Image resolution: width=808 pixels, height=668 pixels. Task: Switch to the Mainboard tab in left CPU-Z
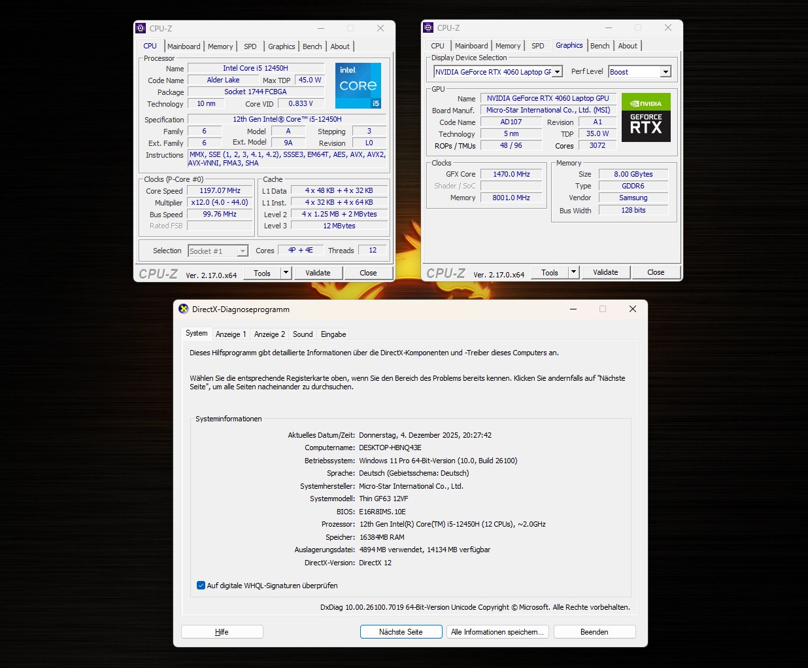184,46
